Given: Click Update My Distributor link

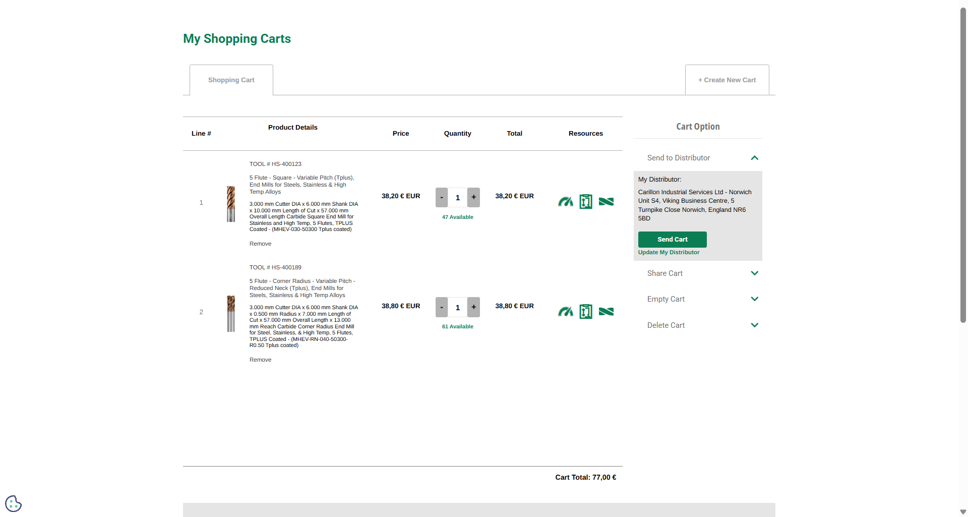Looking at the screenshot, I should point(669,252).
